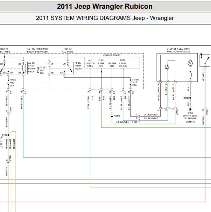
Task: Click the 'DK BLU' label at module pin 2
Action: pos(166,91)
